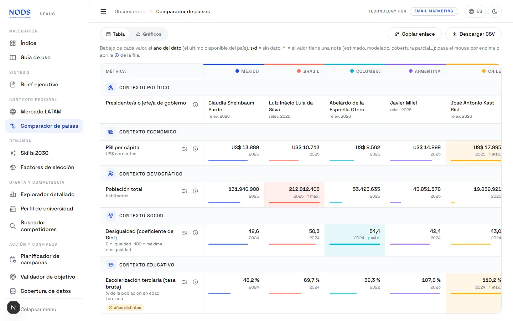Viewport: 513px width, 321px height.
Task: Open Explorador detallado
Action: click(x=44, y=194)
